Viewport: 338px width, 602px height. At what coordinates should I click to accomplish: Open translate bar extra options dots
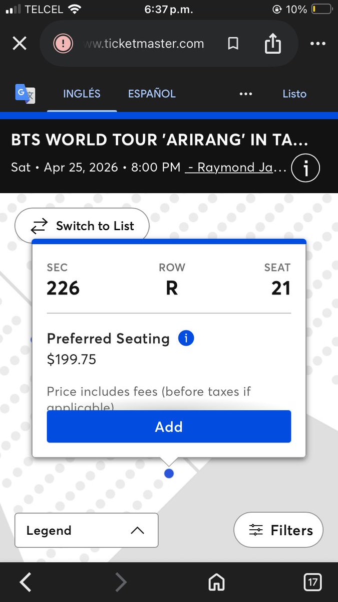coord(245,94)
